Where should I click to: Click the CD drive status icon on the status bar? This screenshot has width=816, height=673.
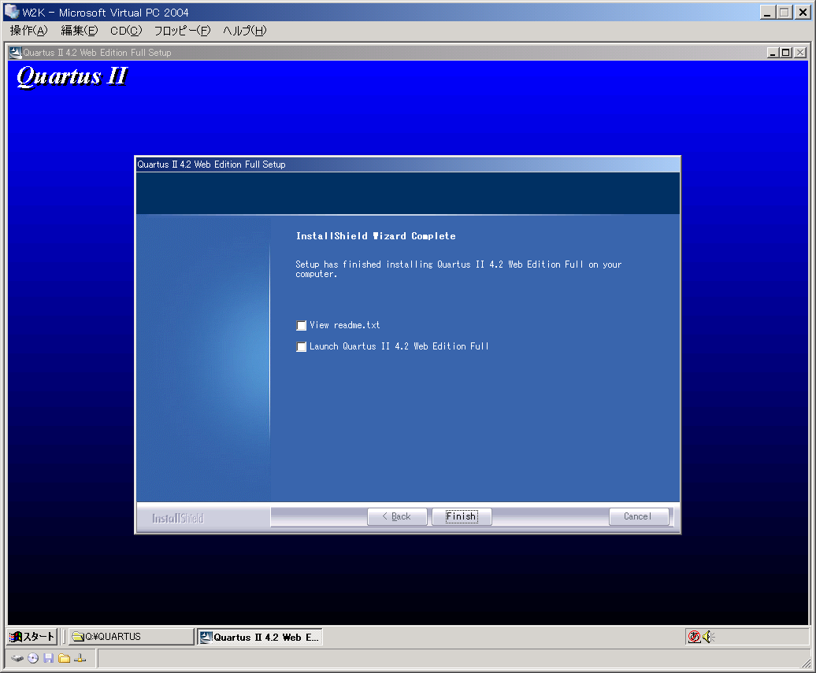[x=32, y=658]
